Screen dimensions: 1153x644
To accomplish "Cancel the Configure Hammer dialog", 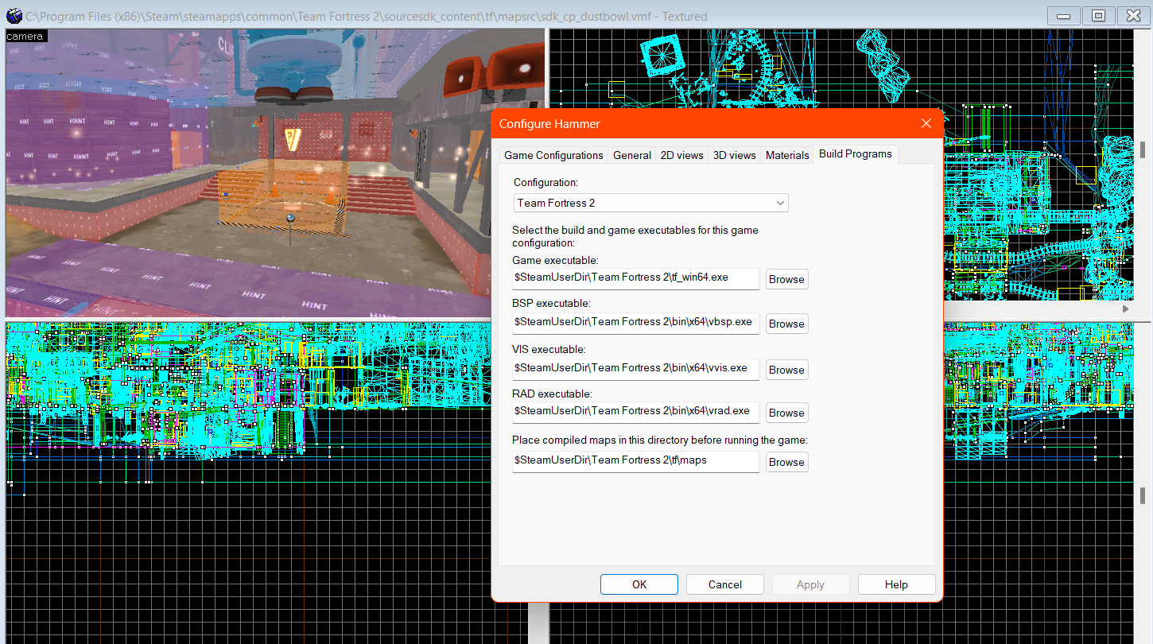I will click(725, 584).
